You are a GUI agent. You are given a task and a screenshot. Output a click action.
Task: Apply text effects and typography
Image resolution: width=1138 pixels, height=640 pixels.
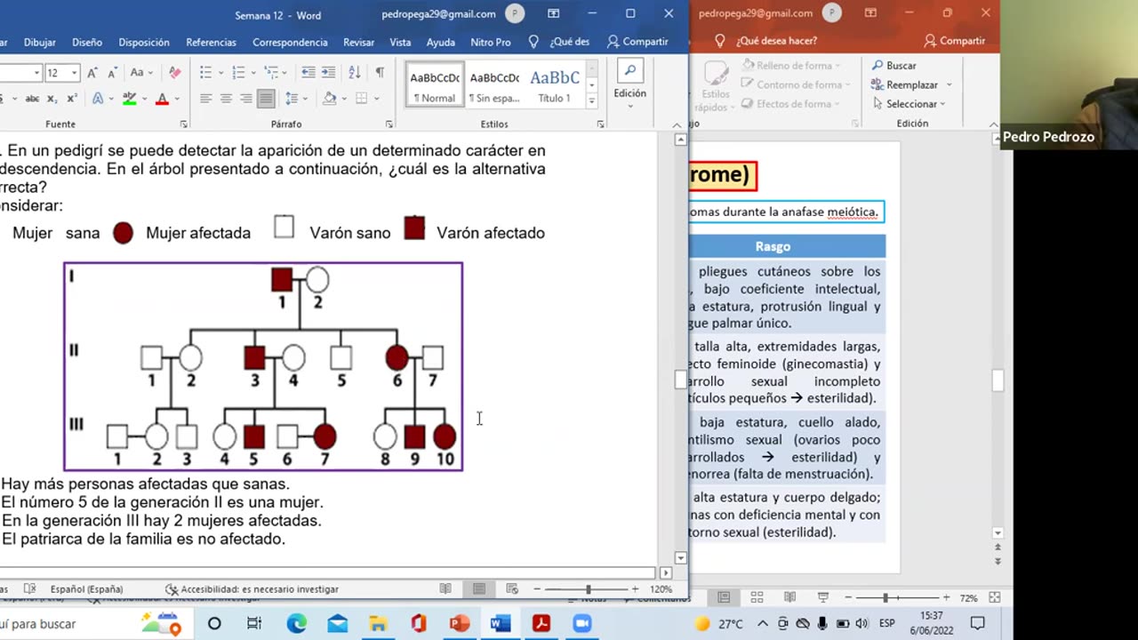click(98, 99)
